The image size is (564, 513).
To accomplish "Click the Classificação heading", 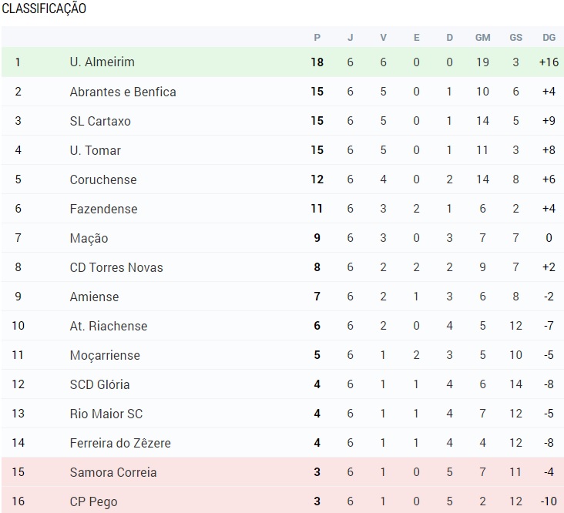I will [x=44, y=8].
